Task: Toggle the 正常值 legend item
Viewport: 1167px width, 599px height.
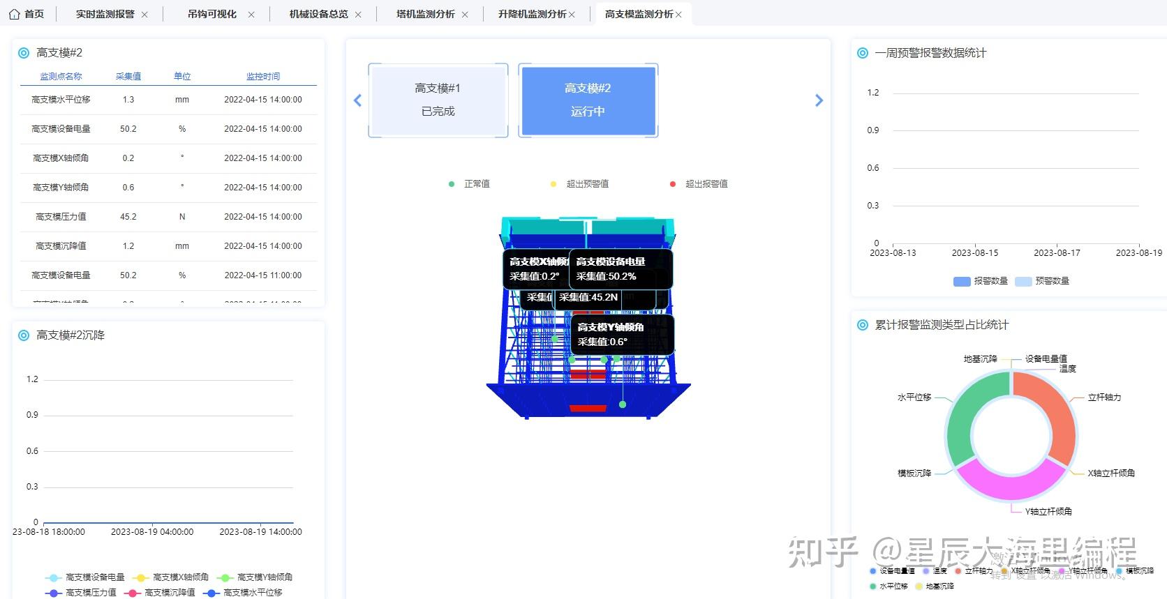Action: [469, 184]
